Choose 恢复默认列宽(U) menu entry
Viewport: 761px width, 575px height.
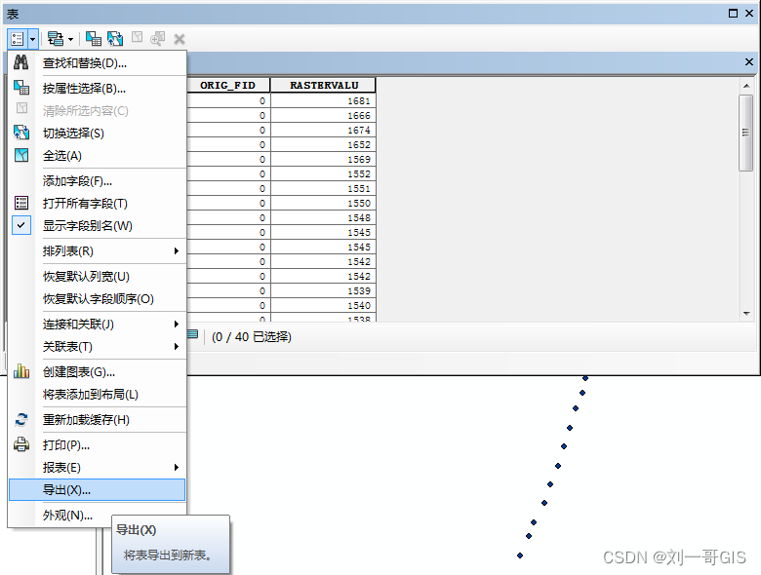97,277
